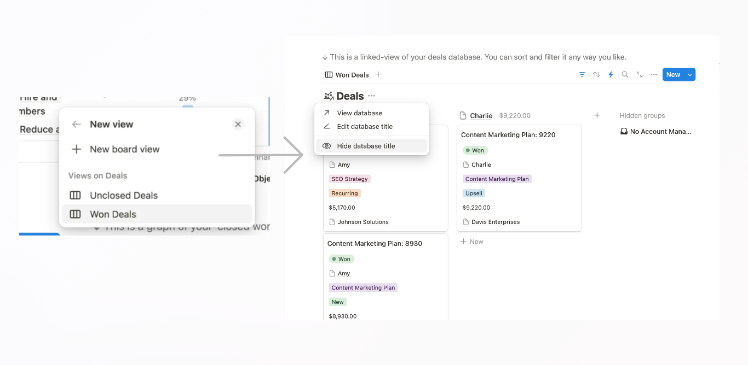This screenshot has width=748, height=365.
Task: Click the SEO Strategy tag
Action: (x=349, y=179)
